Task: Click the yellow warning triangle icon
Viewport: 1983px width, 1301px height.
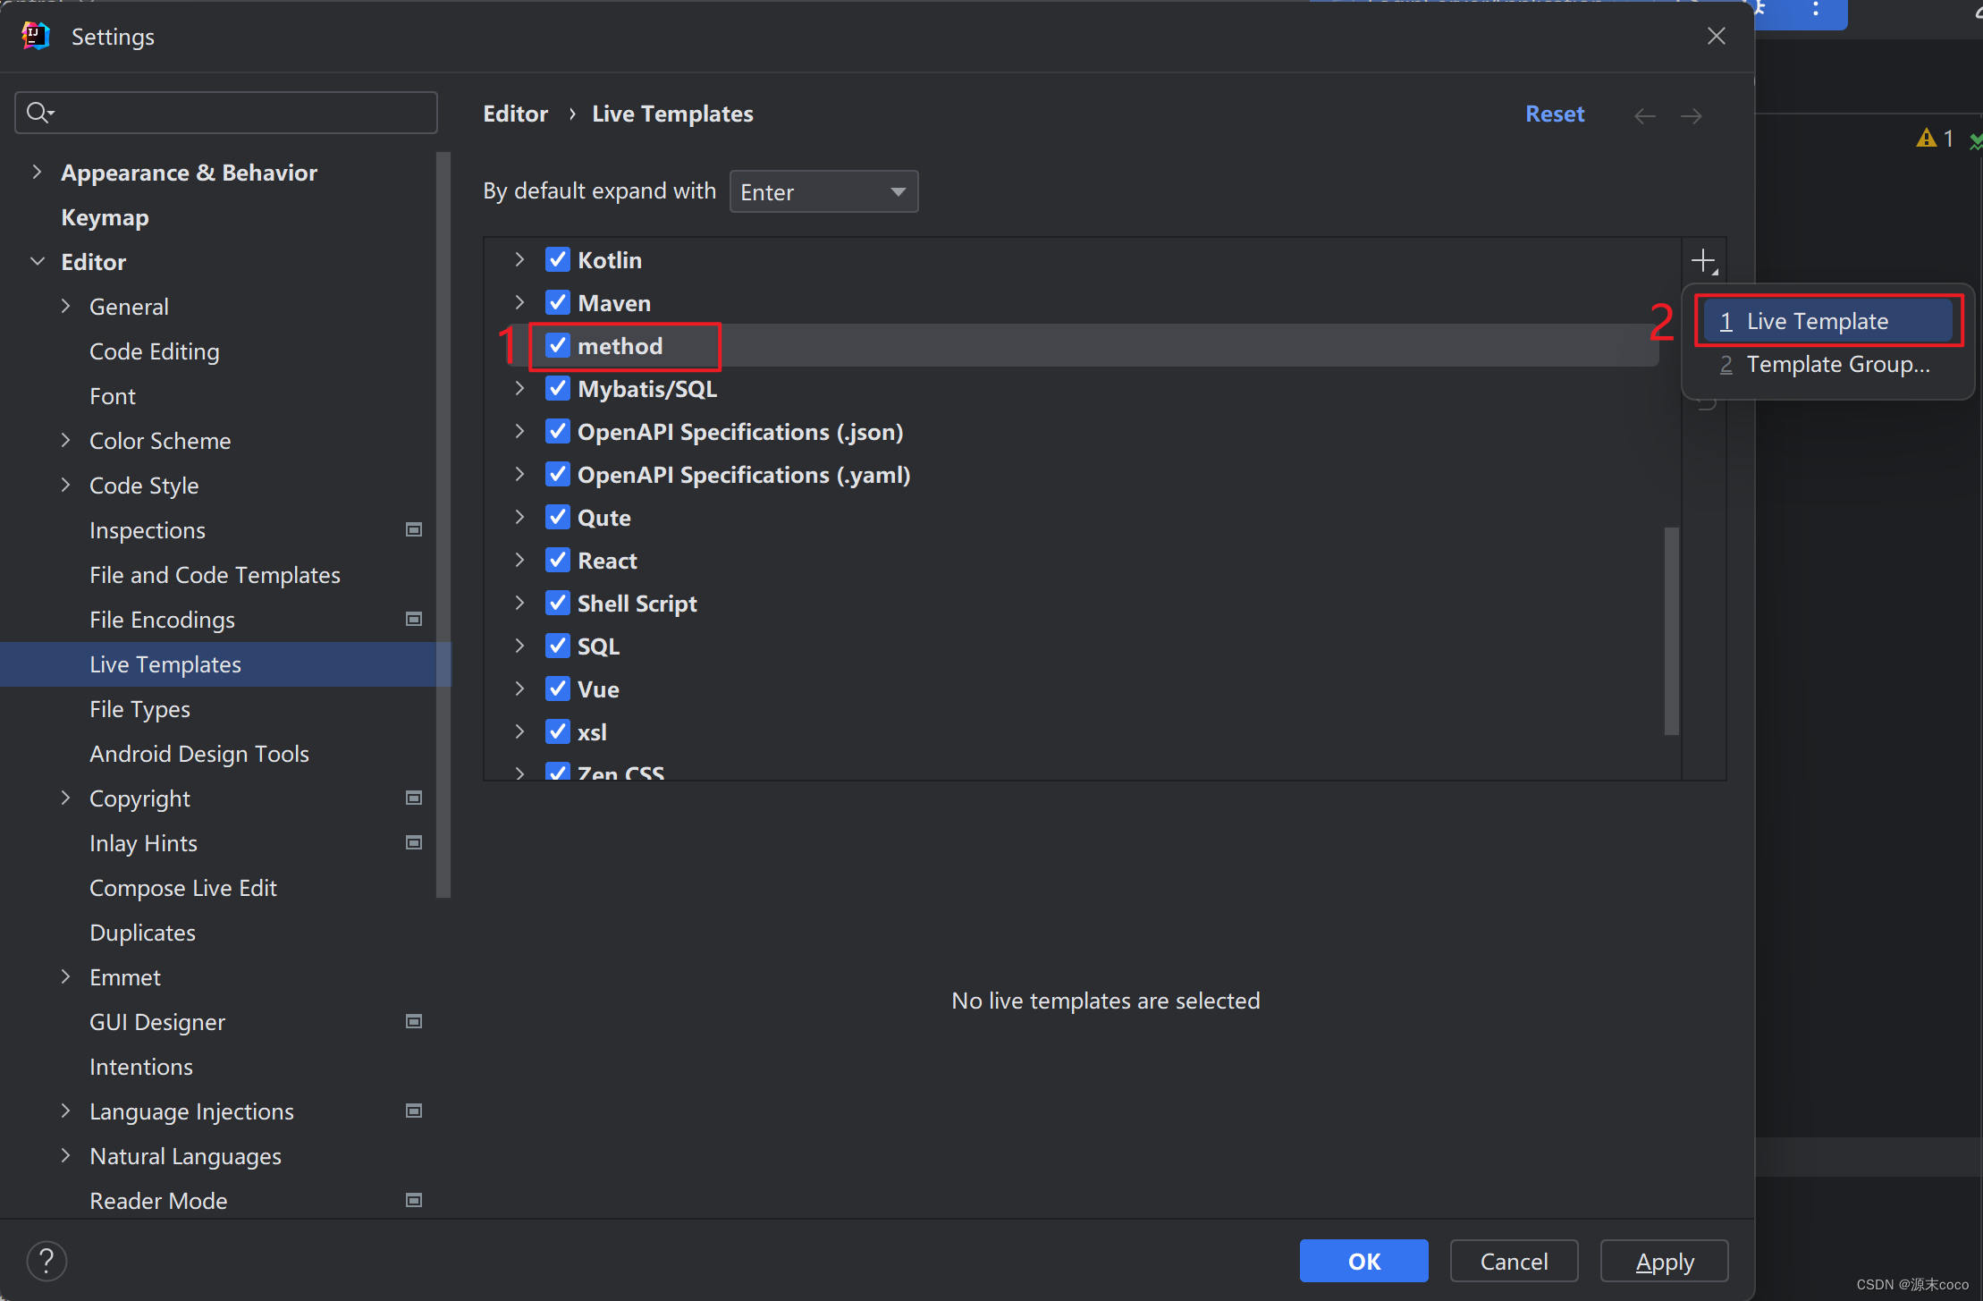Action: point(1926,139)
